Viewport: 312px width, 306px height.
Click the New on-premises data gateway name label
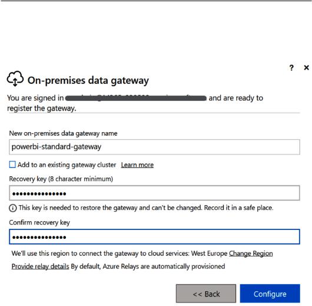click(x=63, y=133)
